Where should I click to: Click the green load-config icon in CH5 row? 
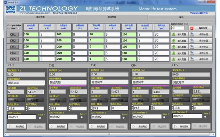174,59
